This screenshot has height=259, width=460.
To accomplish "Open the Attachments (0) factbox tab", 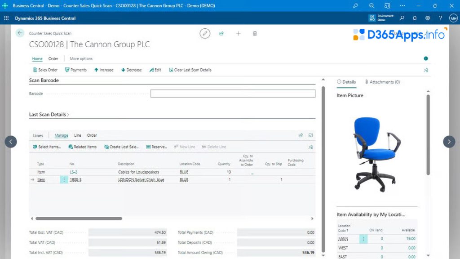I will pos(382,82).
